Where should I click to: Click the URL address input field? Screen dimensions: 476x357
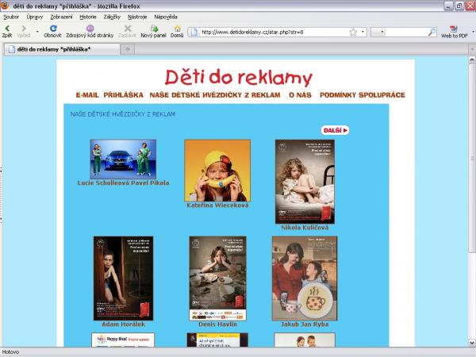tap(273, 33)
